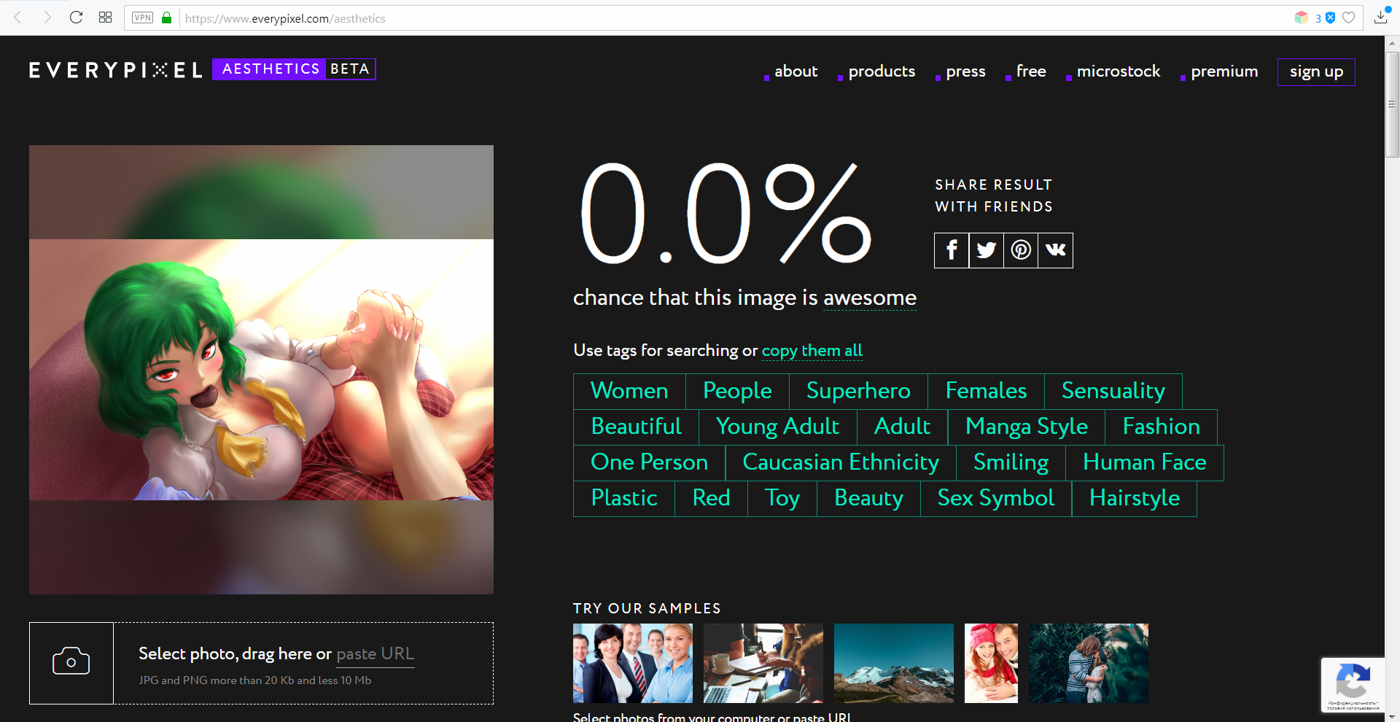Choose the coffee and laptop sample photo
Screen dimensions: 1400x722
click(x=763, y=663)
